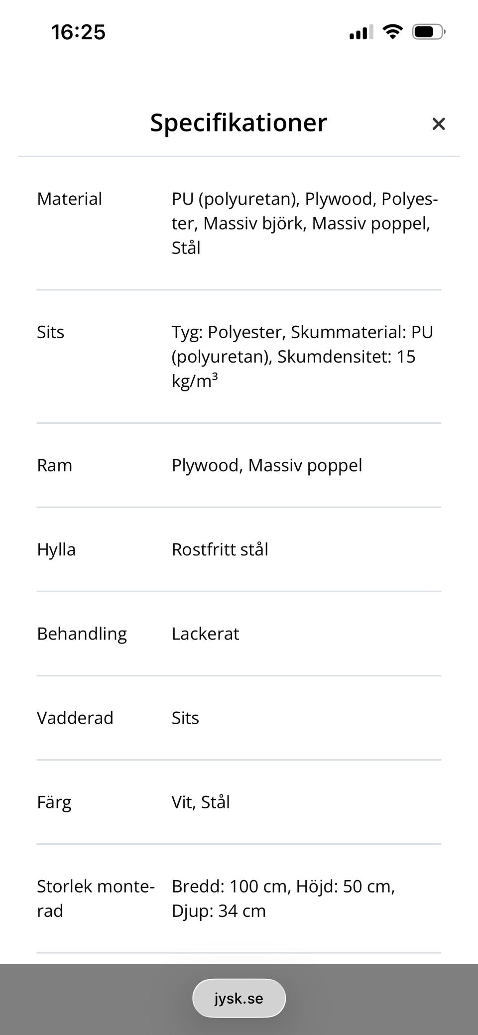Tap the 16:25 clock in status bar
This screenshot has height=1035, width=478.
tap(78, 32)
